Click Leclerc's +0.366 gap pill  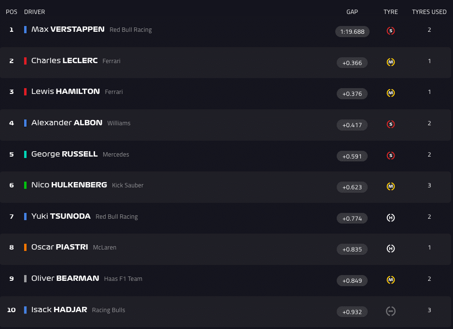tap(352, 63)
